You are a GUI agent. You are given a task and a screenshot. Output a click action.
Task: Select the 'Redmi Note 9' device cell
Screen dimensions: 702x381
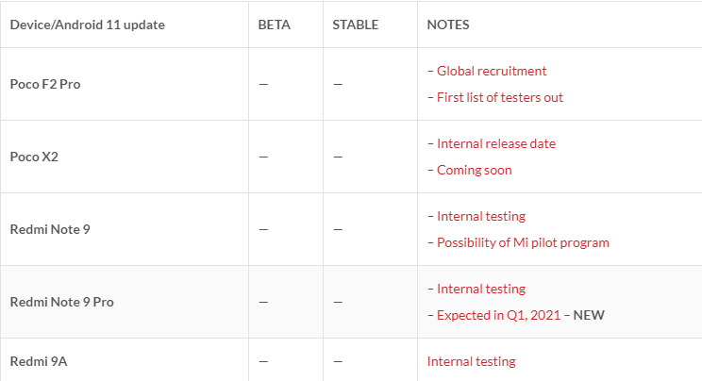click(49, 229)
